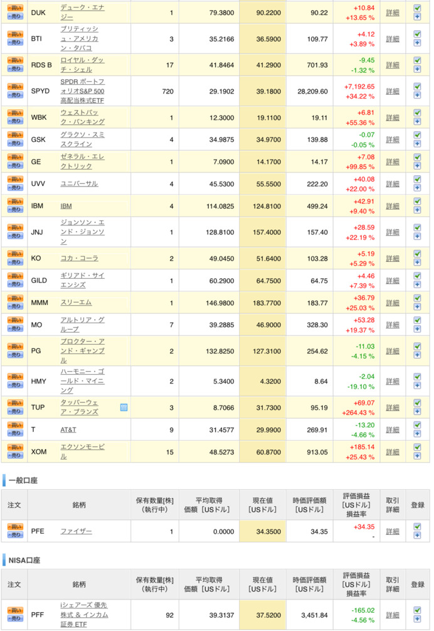Image resolution: width=434 pixels, height=631 pixels.
Task: Click the 売り sell button for PG
Action: click(x=15, y=355)
